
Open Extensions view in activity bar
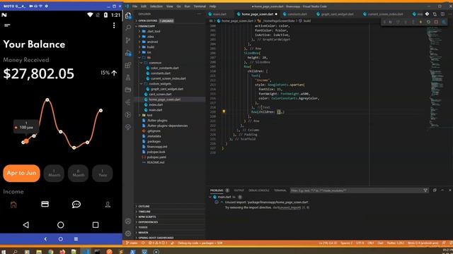pos(128,65)
